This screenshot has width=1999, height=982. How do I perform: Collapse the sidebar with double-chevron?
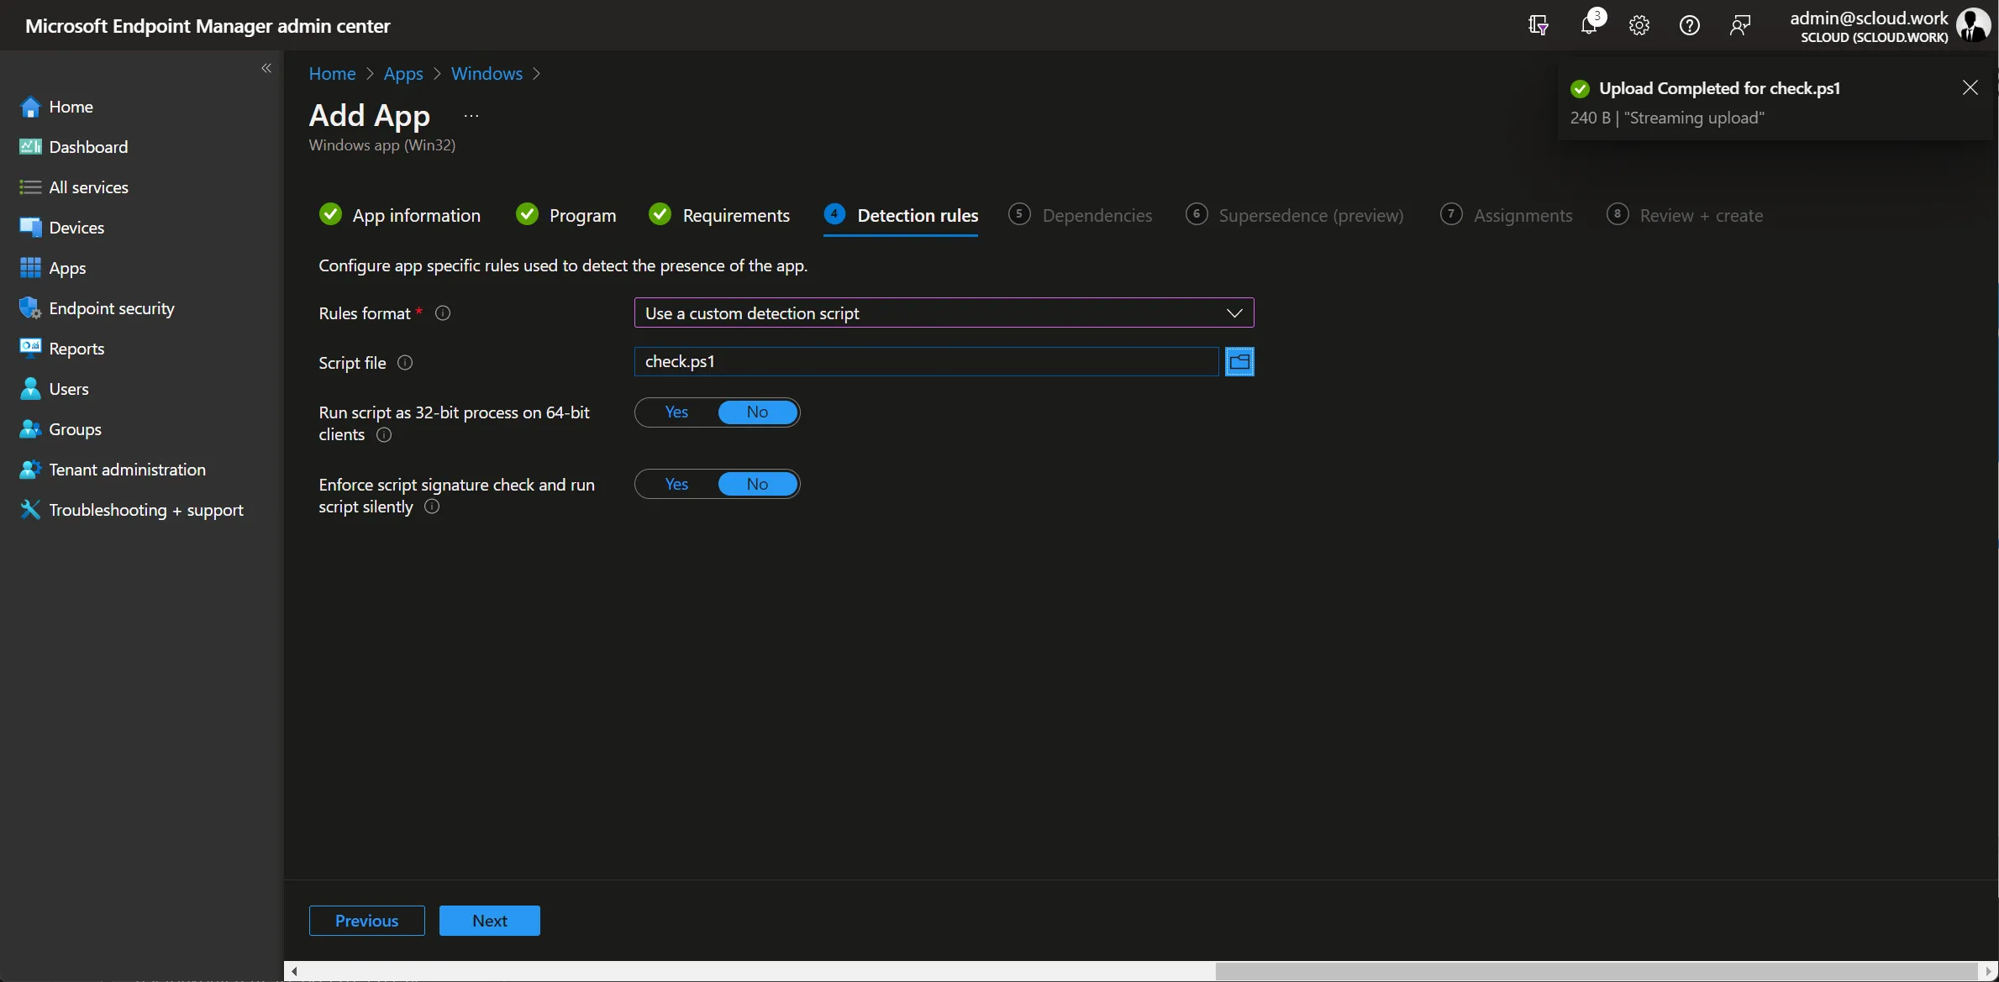tap(266, 68)
